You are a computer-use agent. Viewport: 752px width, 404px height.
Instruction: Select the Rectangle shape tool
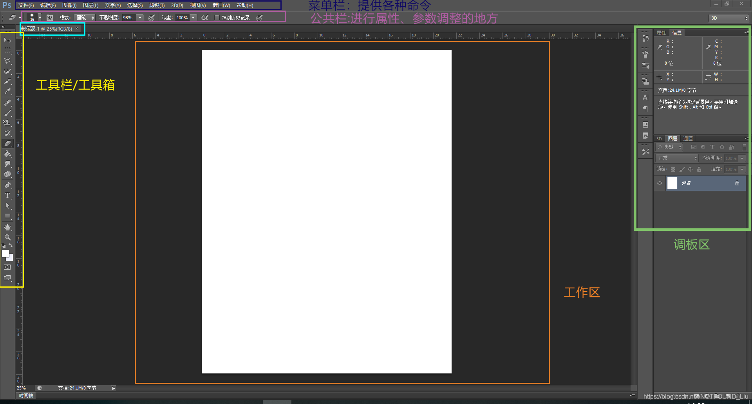tap(7, 216)
